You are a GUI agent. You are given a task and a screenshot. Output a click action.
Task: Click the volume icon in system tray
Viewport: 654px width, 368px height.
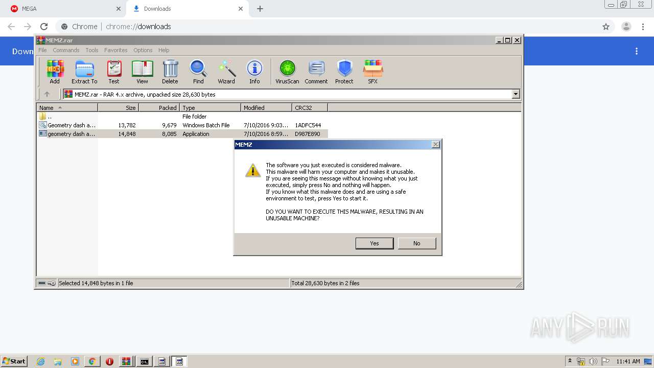point(593,361)
